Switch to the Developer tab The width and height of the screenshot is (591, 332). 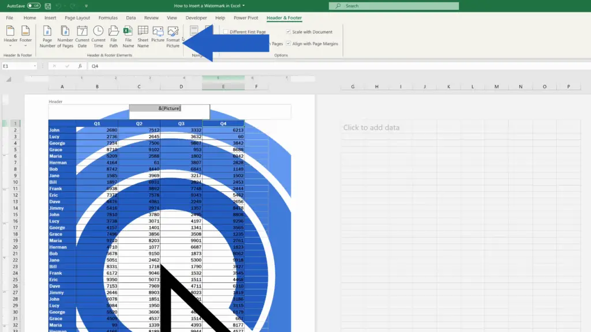tap(196, 18)
